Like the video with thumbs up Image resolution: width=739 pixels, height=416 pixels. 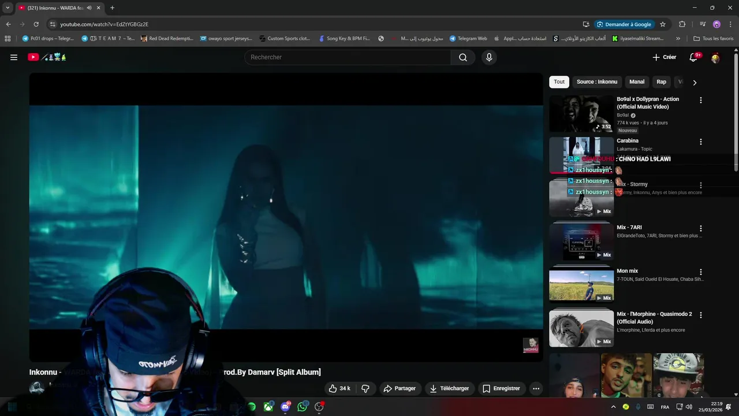tap(339, 388)
